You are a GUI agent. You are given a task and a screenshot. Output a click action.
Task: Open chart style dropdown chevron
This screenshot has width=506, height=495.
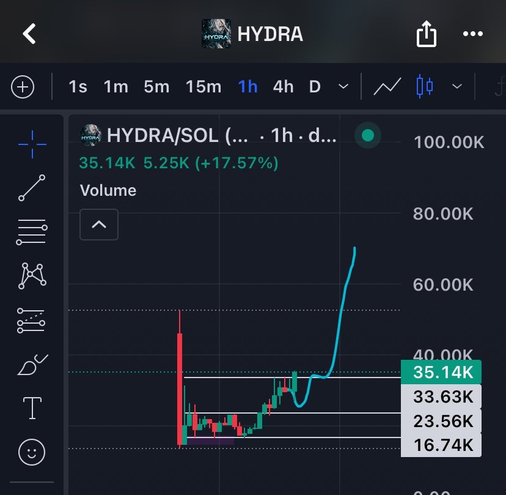[457, 86]
